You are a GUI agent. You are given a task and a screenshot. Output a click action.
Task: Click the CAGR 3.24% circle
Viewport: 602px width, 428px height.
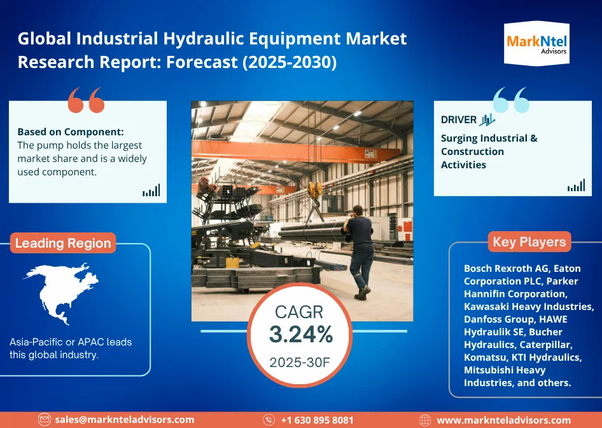(300, 335)
